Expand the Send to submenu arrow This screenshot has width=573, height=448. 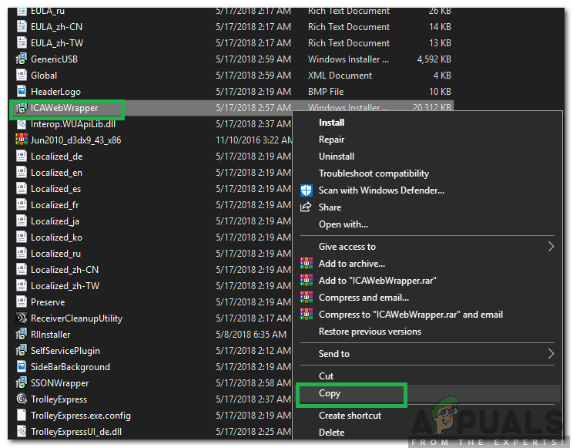551,354
